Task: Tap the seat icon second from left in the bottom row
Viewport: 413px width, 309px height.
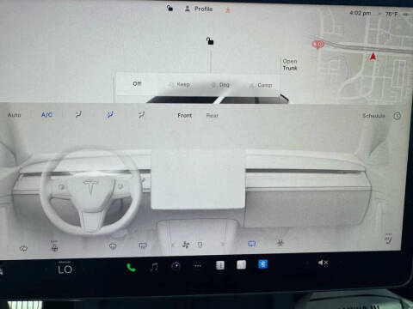Action: (x=54, y=246)
